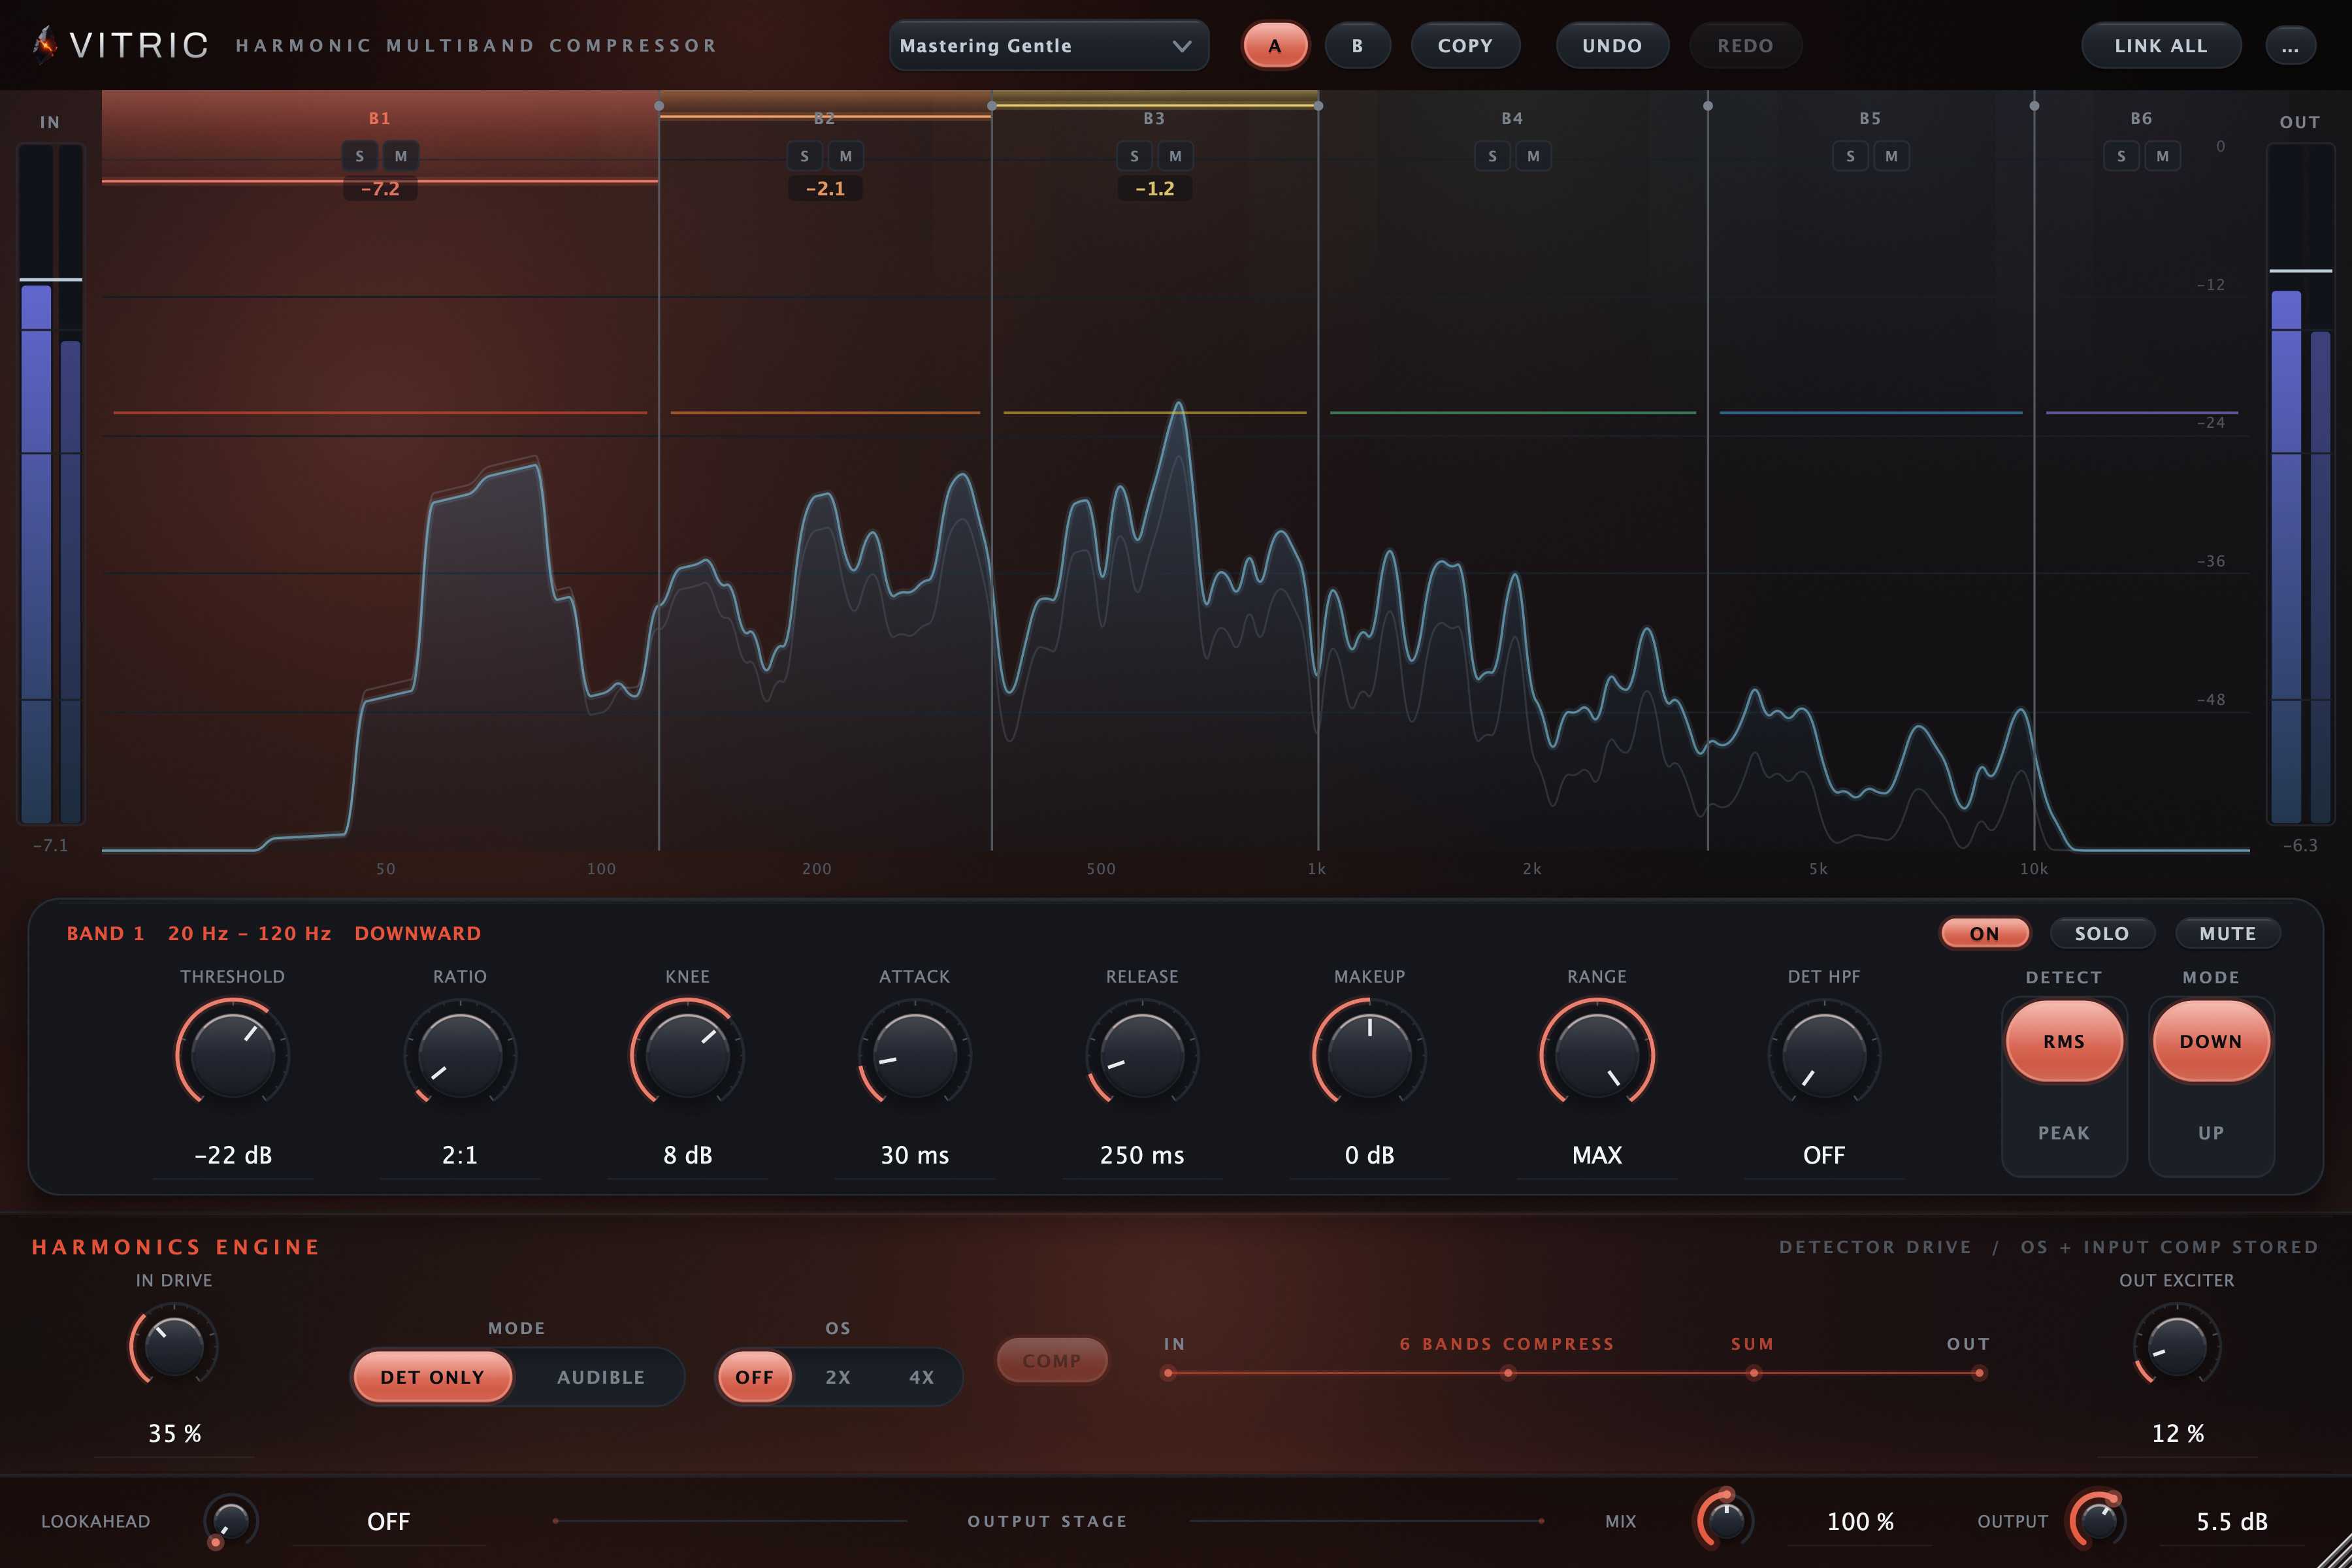The height and width of the screenshot is (1568, 2352).
Task: Click the LOOKAHEAD knob
Action: pyautogui.click(x=231, y=1521)
